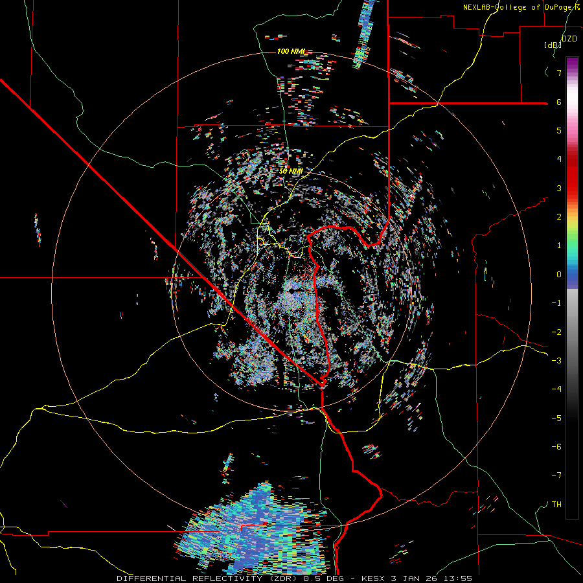The height and width of the screenshot is (583, 583).
Task: Click the -5 value on the dB scale
Action: tap(556, 418)
